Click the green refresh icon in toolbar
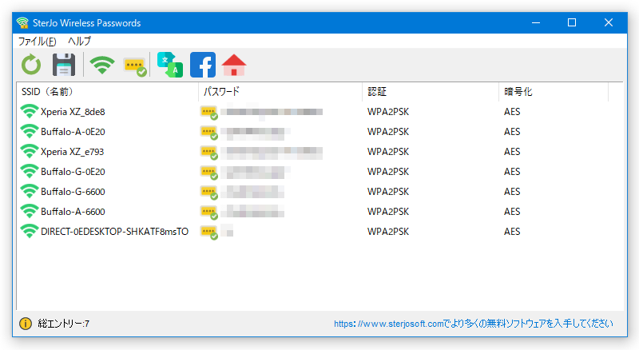The height and width of the screenshot is (350, 639). (31, 65)
